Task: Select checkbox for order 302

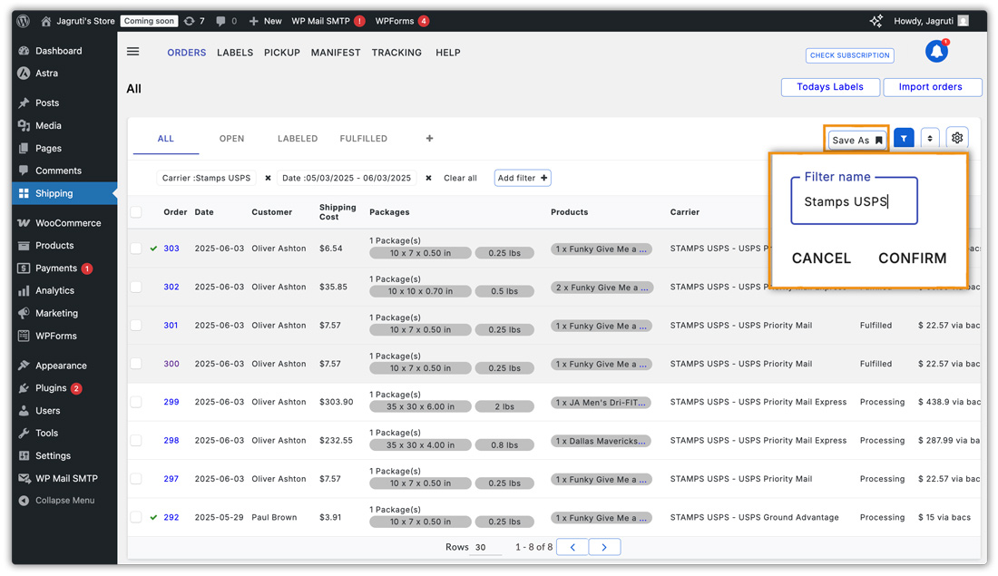Action: [x=136, y=287]
